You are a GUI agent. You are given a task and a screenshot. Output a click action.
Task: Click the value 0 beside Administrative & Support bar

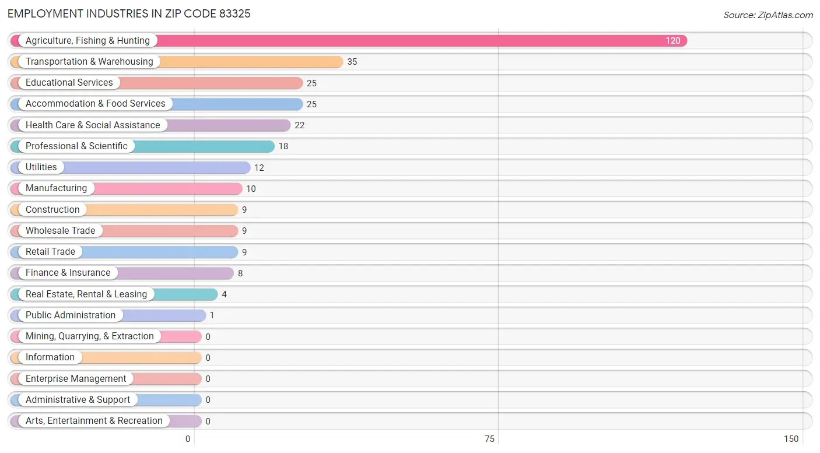[x=208, y=400]
